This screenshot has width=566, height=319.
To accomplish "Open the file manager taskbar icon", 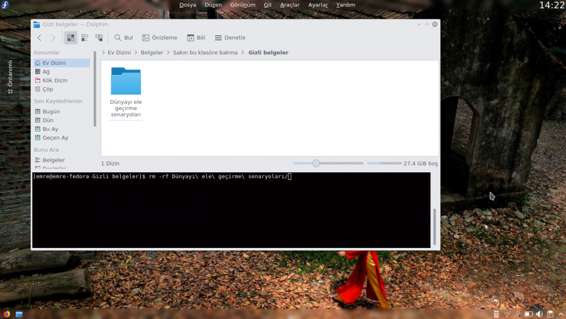I will [x=19, y=314].
